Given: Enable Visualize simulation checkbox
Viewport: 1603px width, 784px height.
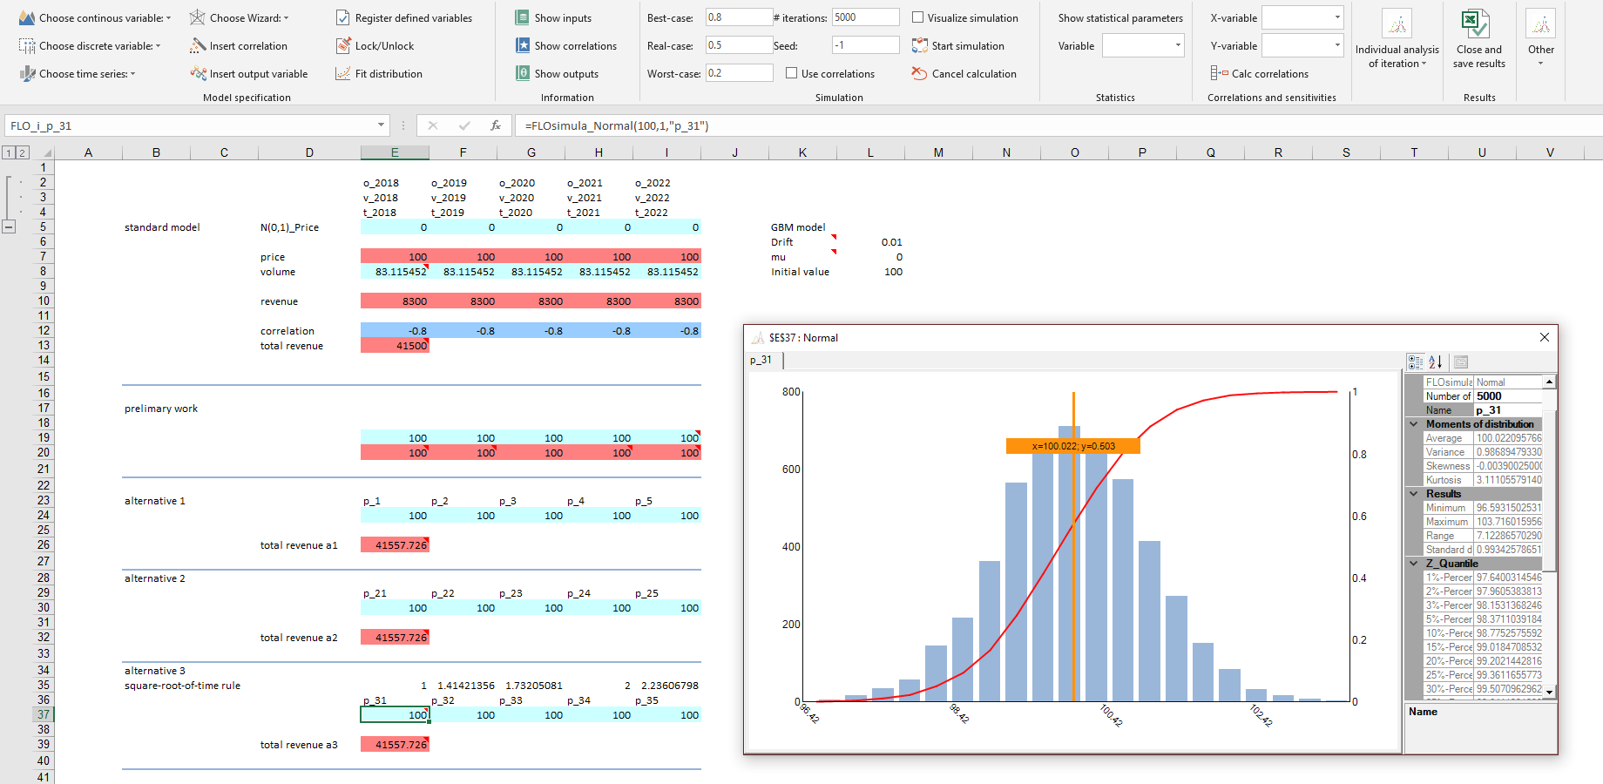Looking at the screenshot, I should click(x=917, y=18).
